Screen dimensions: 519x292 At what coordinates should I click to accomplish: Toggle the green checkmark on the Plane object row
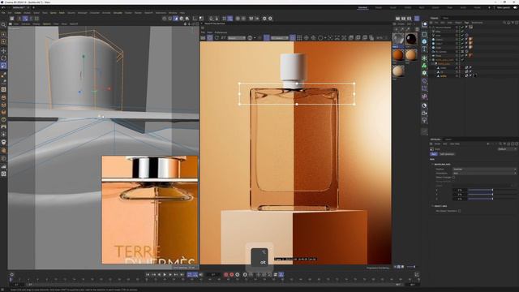pyautogui.click(x=462, y=56)
